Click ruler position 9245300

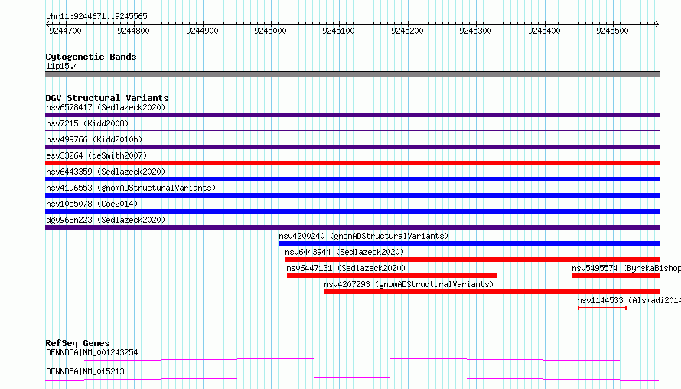(475, 31)
